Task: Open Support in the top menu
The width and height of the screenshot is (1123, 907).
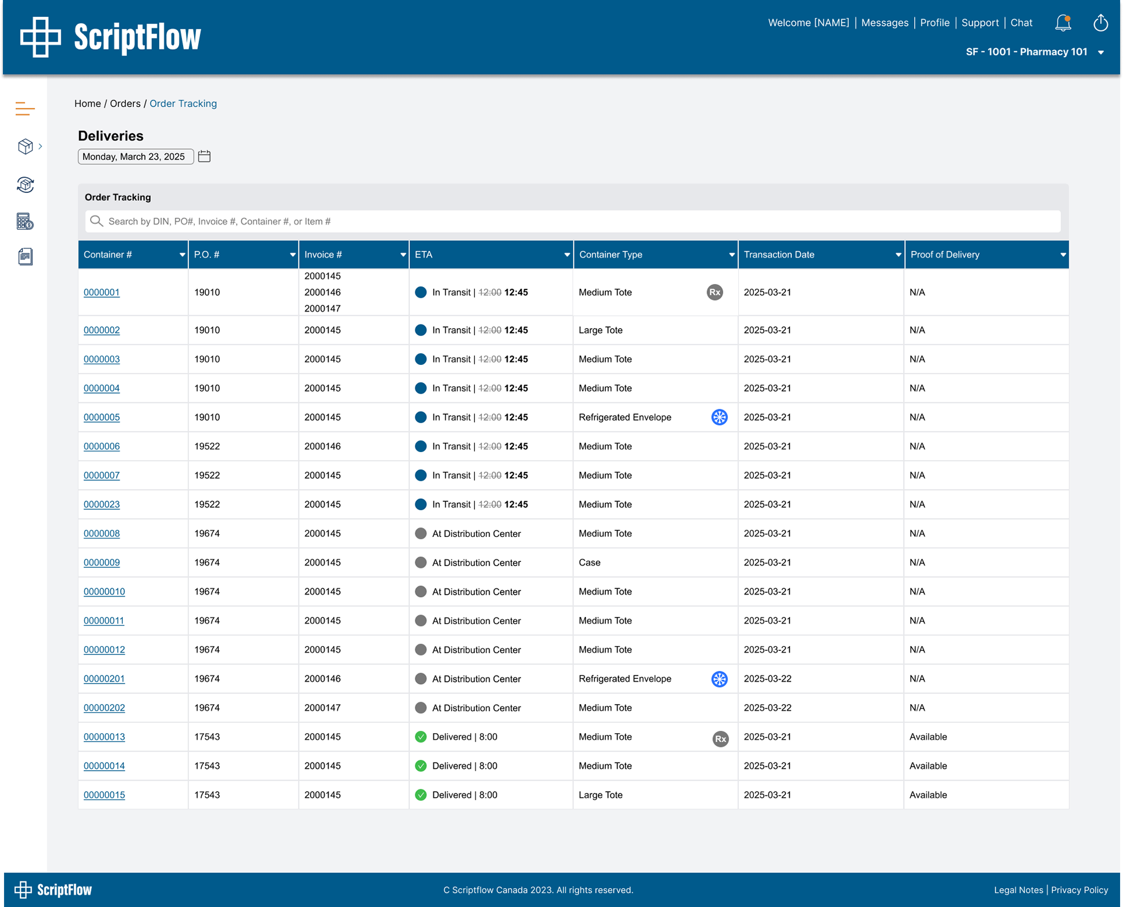Action: [980, 23]
